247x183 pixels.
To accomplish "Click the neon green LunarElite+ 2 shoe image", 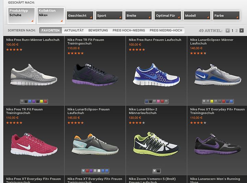I will tap(156, 144).
